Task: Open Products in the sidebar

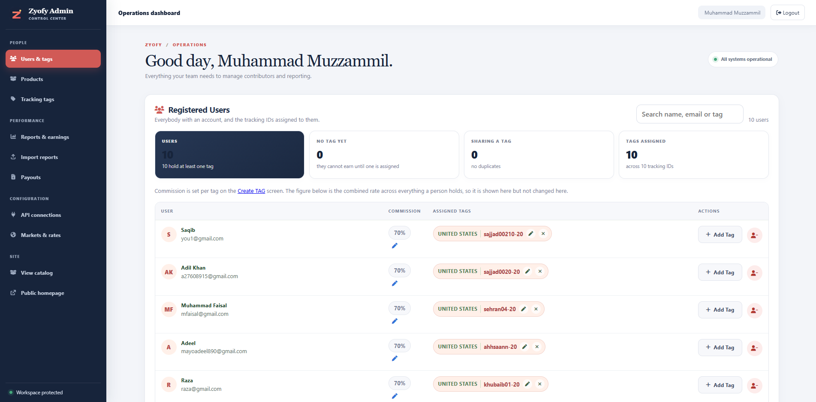Action: (x=53, y=79)
